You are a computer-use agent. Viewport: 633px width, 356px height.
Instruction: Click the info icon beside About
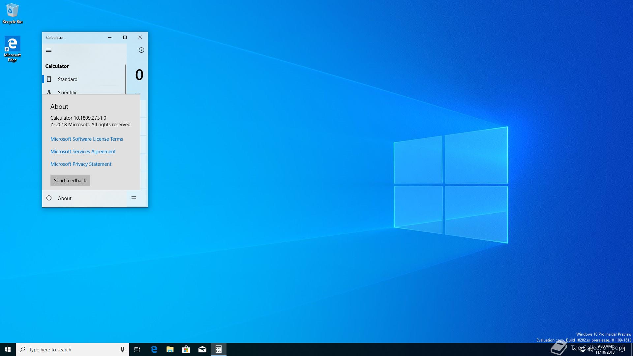pos(49,198)
